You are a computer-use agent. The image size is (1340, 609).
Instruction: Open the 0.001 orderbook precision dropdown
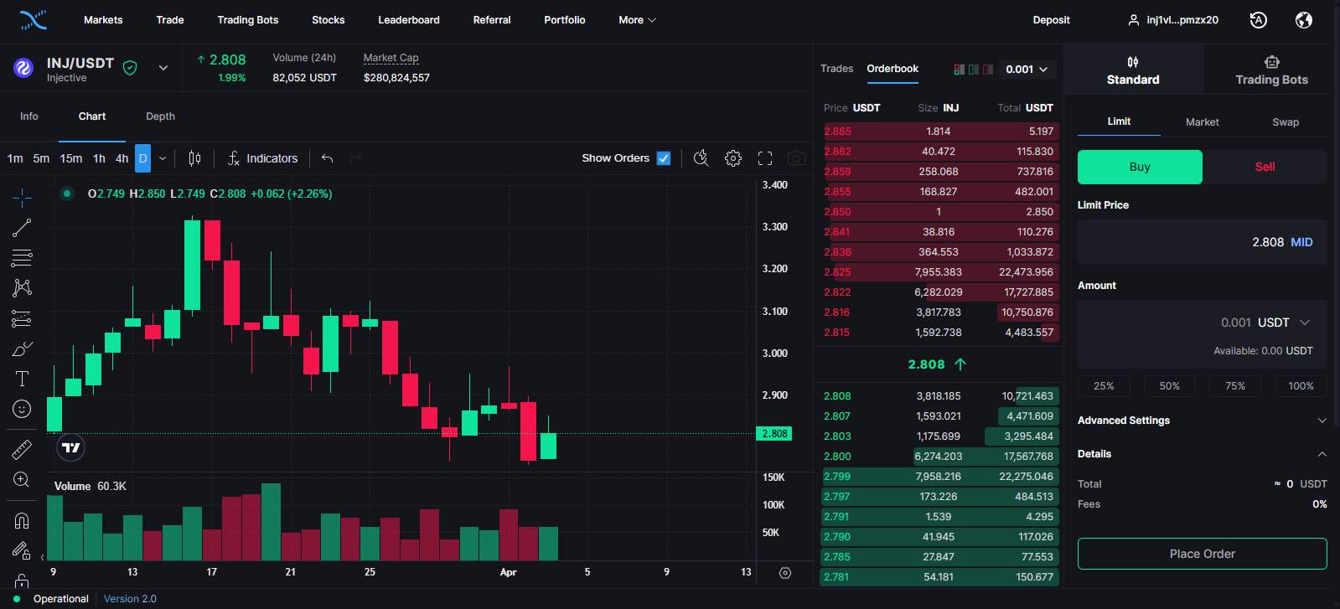click(x=1027, y=70)
